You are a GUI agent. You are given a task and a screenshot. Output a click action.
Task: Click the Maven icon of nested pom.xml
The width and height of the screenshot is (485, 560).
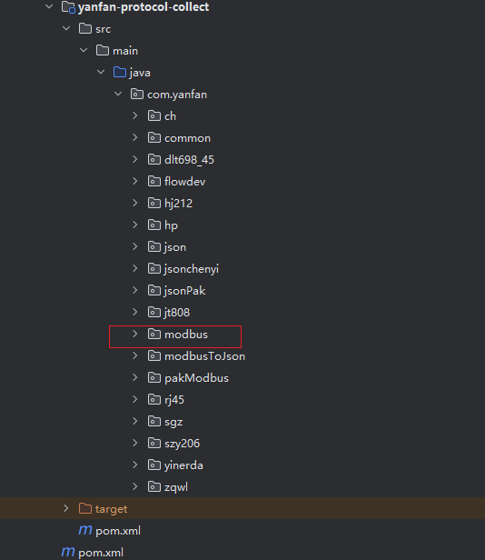[85, 530]
